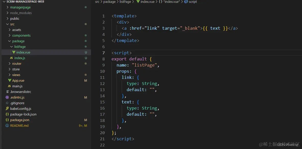Viewport: 302px width, 149px height.
Task: Expand the router folder chevron
Action: click(x=10, y=63)
